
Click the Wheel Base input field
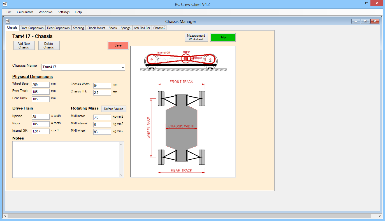click(x=41, y=85)
